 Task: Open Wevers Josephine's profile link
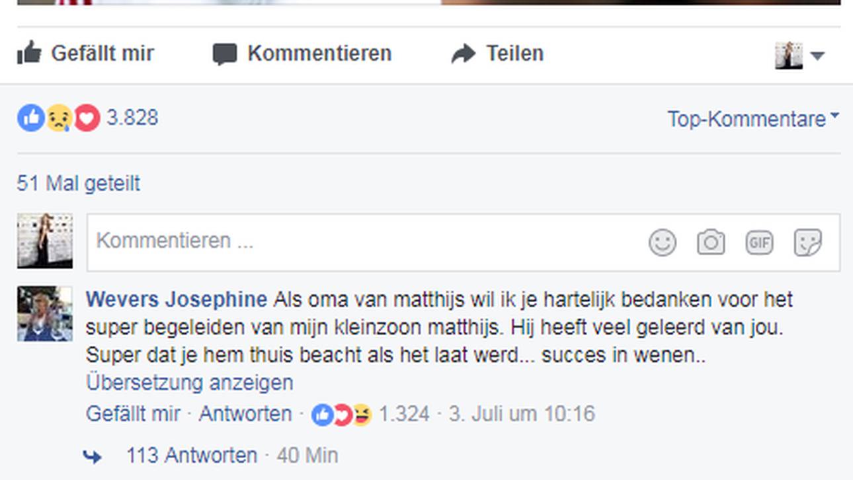[177, 300]
